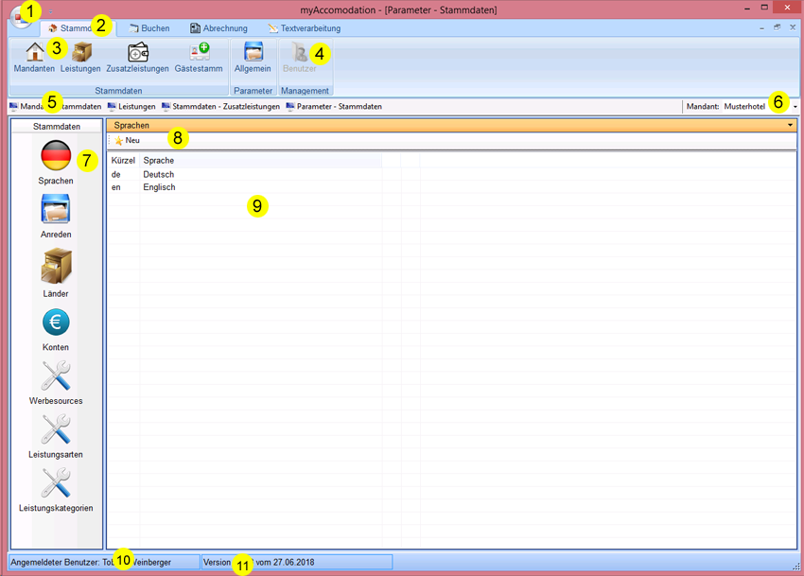The height and width of the screenshot is (576, 804).
Task: Select the Deutsch row in the table
Action: [158, 175]
